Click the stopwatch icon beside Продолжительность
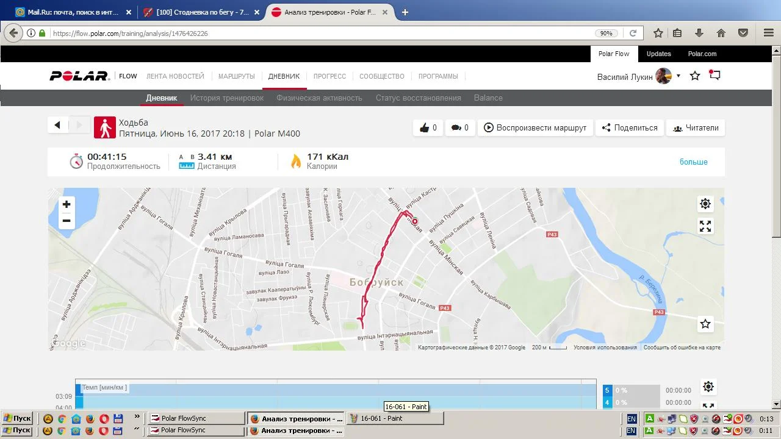 [76, 161]
